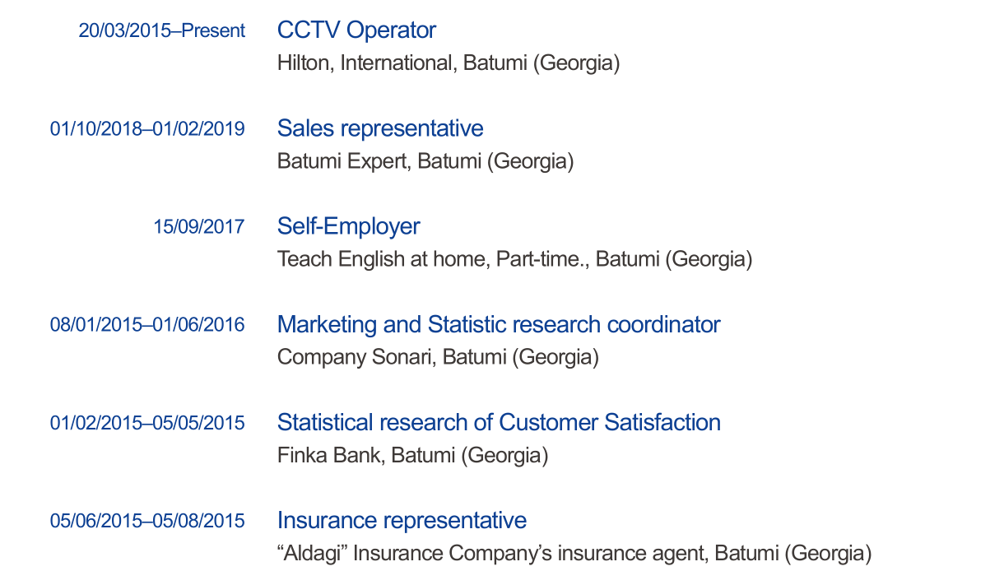Select the Insurance representative job title
This screenshot has width=1004, height=571.
click(402, 520)
